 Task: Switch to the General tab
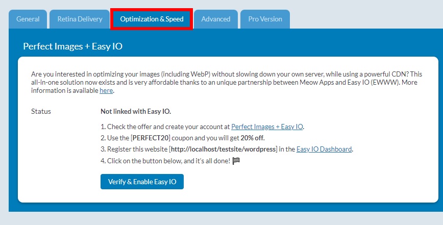28,19
